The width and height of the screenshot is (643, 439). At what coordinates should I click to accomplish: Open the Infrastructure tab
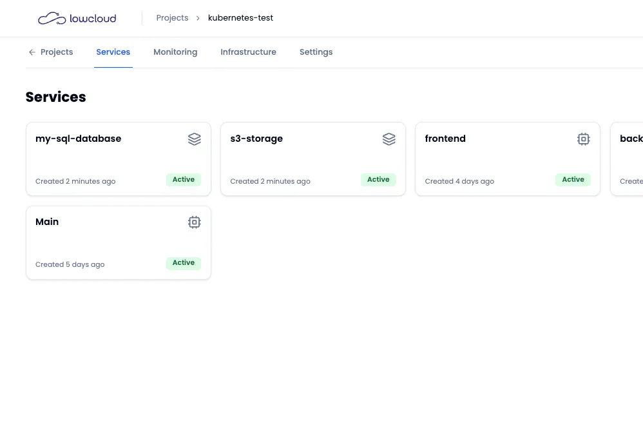(x=248, y=52)
